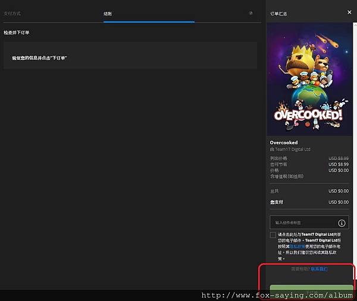Image resolution: width=357 pixels, height=301 pixels.
Task: Click the 您支付 USD $0.00 amount
Action: [x=339, y=202]
